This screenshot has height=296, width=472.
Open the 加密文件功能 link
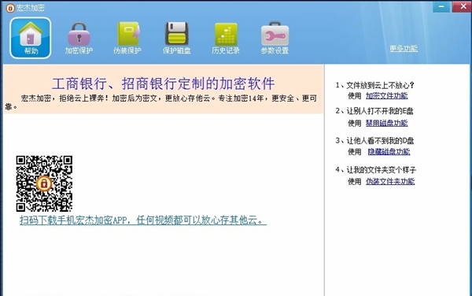(x=386, y=96)
